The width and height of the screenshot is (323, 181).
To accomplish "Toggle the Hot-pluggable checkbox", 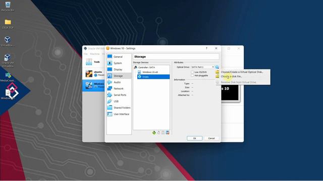I will click(192, 75).
